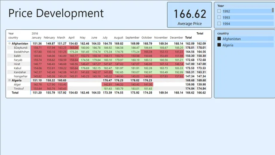The width and height of the screenshot is (275, 155).
Task: Click Kabul May value 176.69
Action: (85, 68)
